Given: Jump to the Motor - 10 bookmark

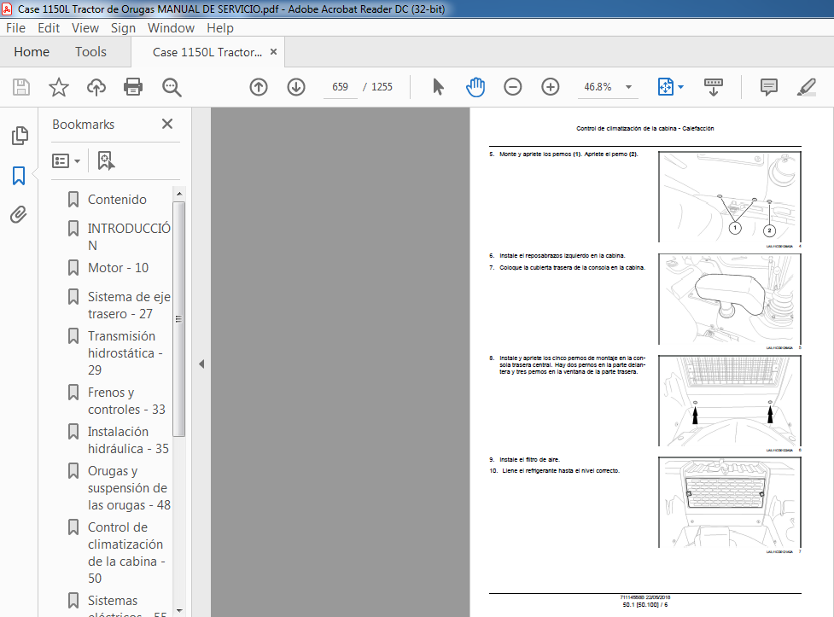Looking at the screenshot, I should coord(118,268).
